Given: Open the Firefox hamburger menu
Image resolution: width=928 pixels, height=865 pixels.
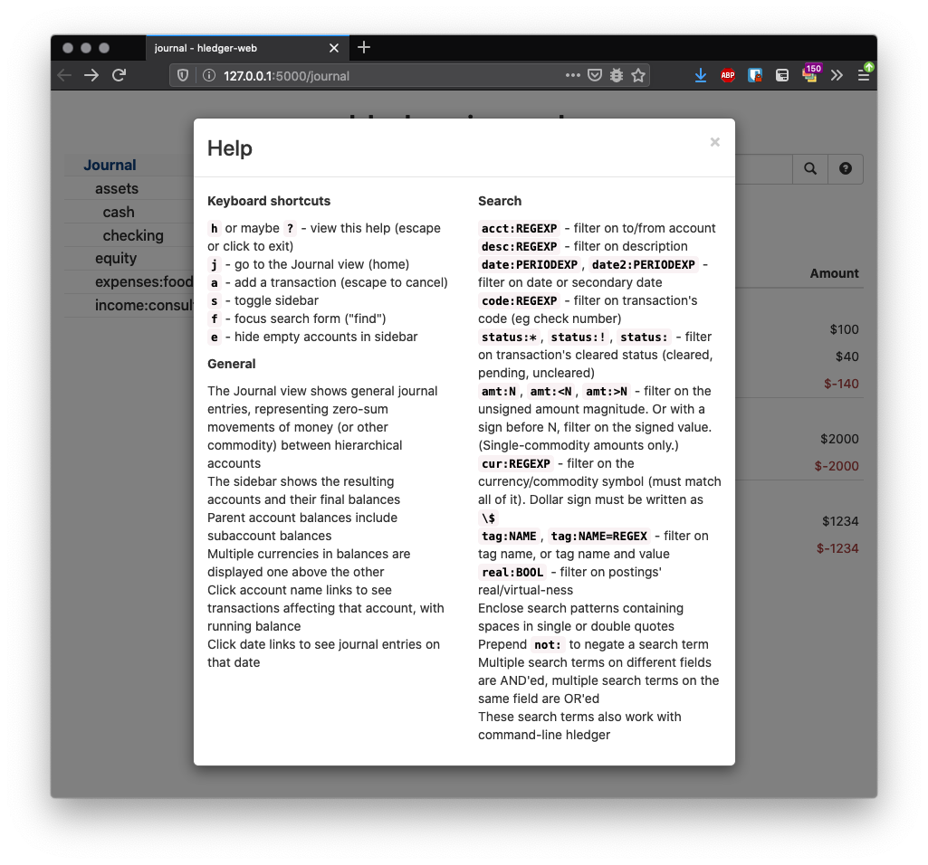Looking at the screenshot, I should tap(864, 76).
